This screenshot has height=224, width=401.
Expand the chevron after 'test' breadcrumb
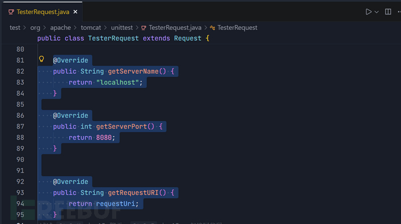pos(24,28)
